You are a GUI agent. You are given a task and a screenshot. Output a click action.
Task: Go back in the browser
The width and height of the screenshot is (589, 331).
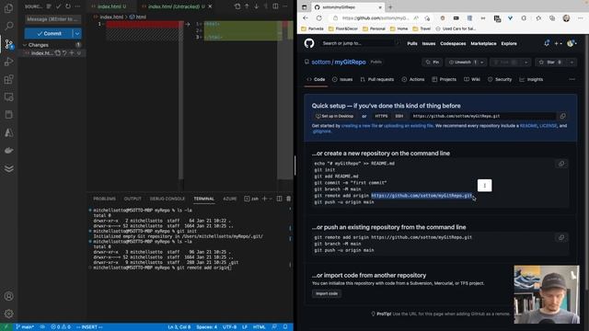pos(306,18)
